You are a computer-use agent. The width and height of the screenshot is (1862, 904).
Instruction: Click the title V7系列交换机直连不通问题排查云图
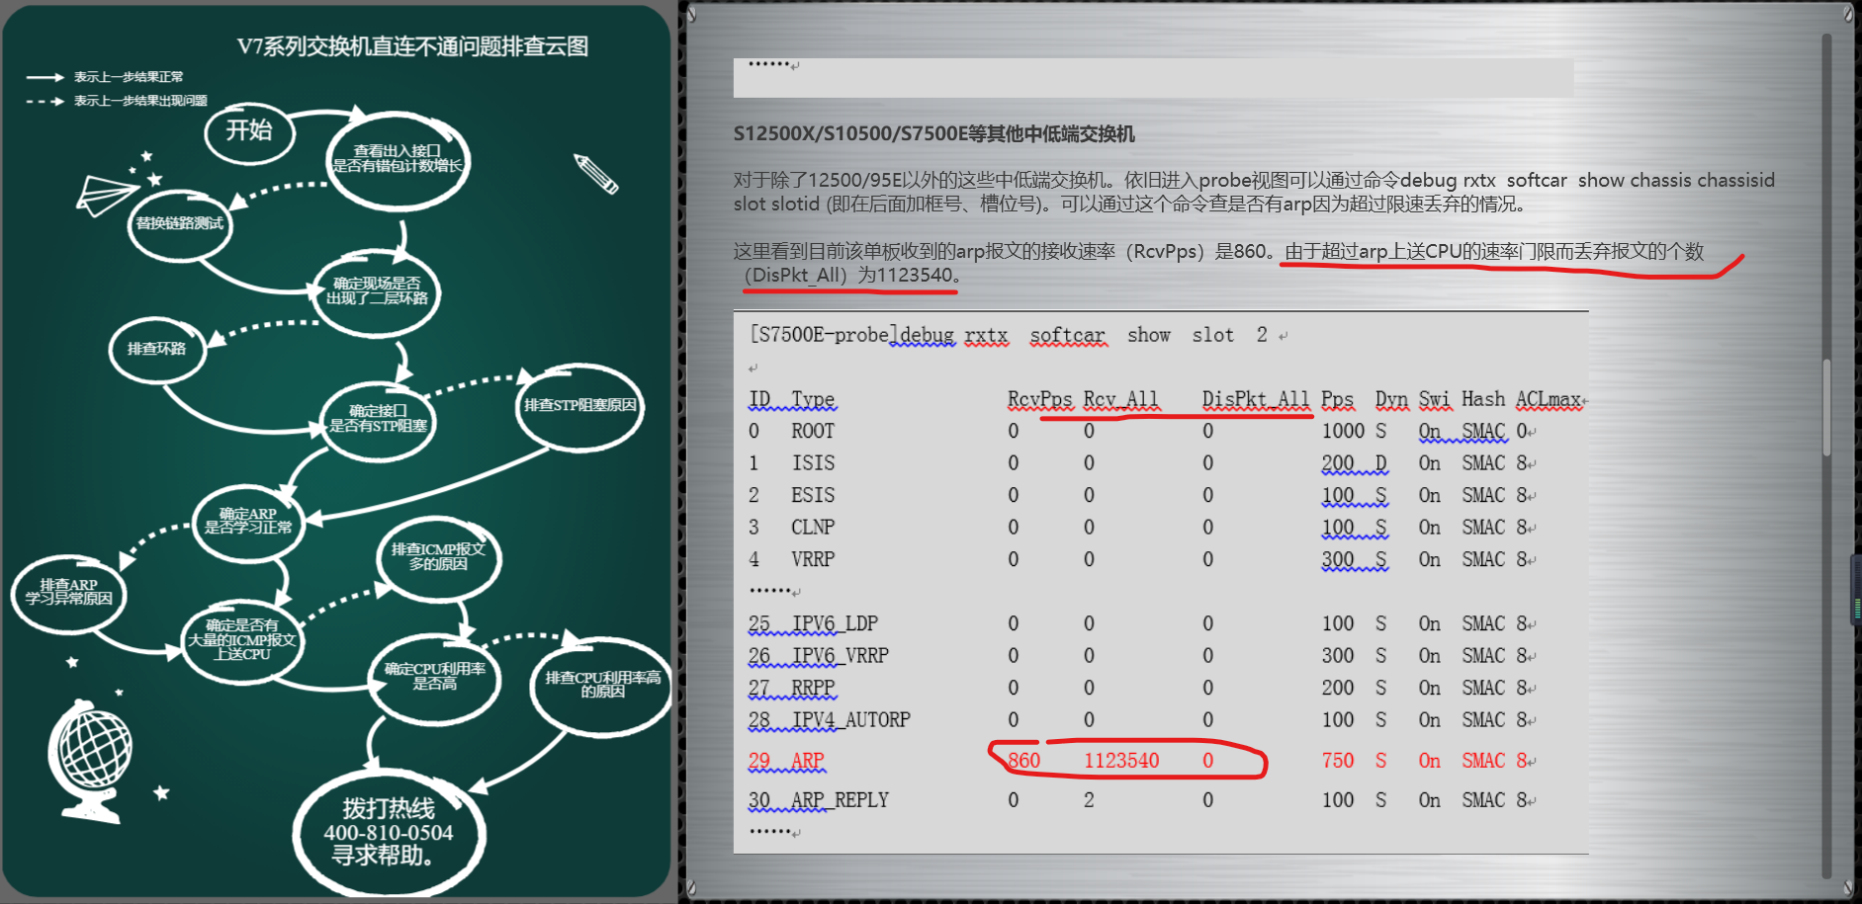[412, 46]
